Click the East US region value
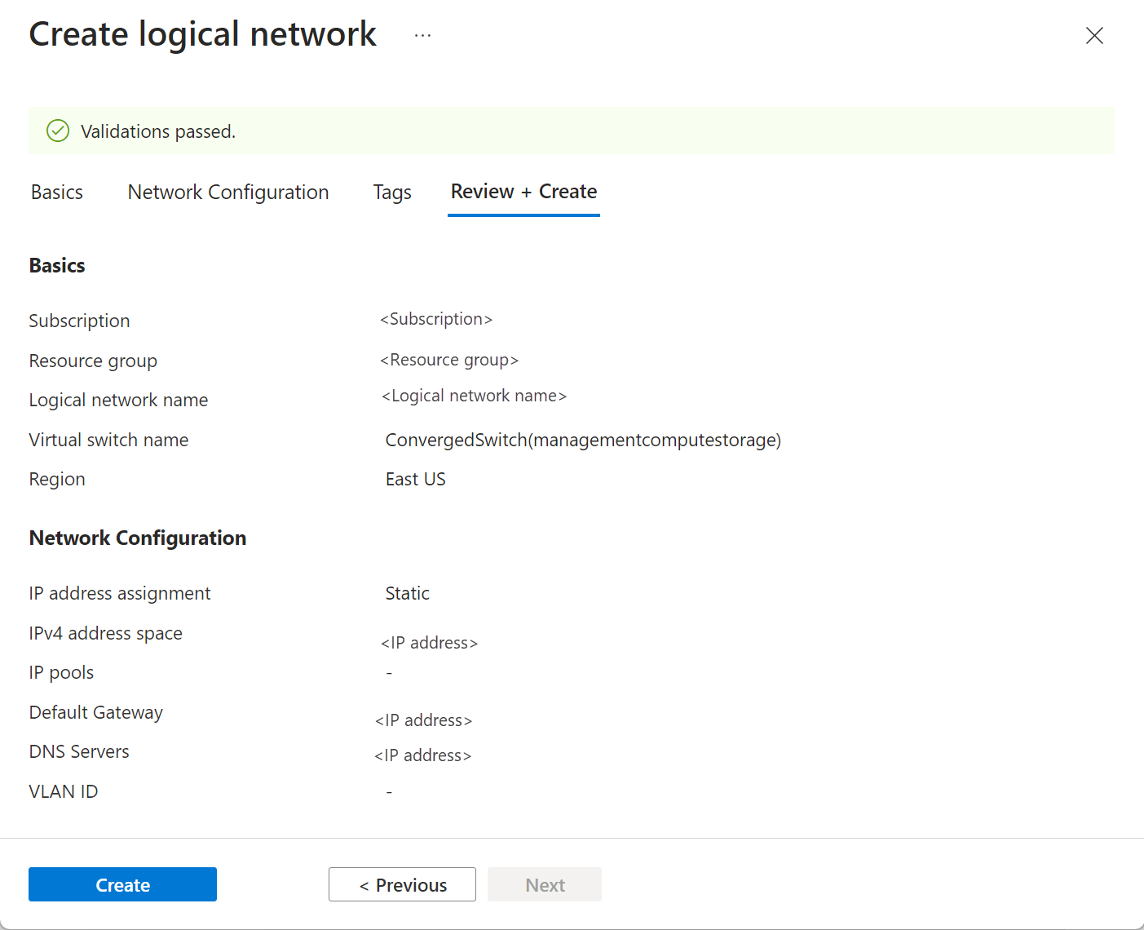1144x930 pixels. tap(416, 480)
